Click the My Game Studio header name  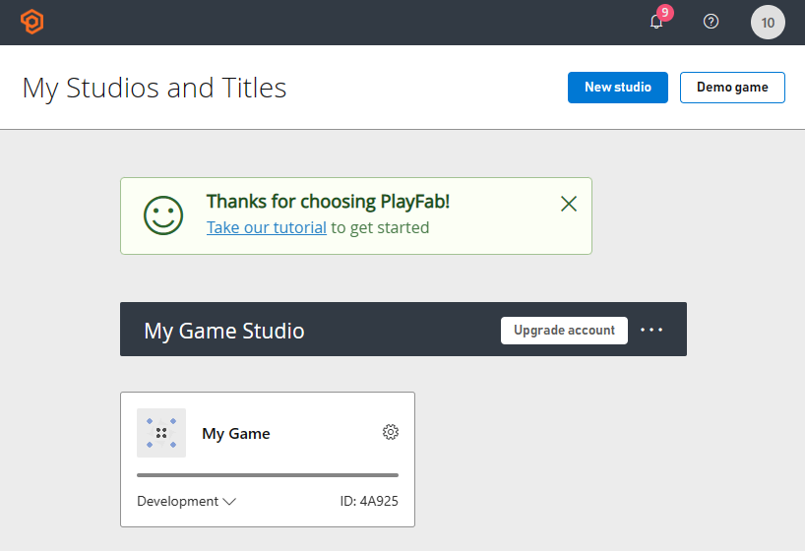(224, 331)
